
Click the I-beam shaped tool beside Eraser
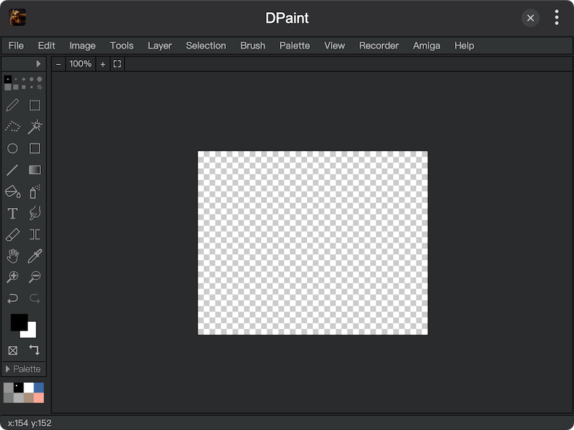click(34, 235)
